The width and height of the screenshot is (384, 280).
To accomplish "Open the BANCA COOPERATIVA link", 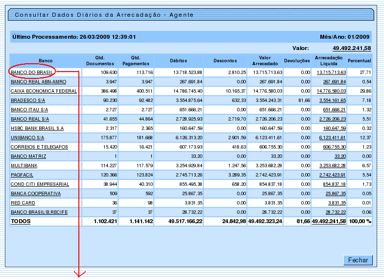I will [36, 194].
